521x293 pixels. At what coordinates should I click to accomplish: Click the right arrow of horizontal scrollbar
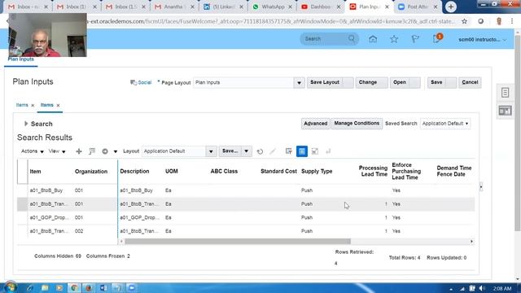tap(471, 242)
